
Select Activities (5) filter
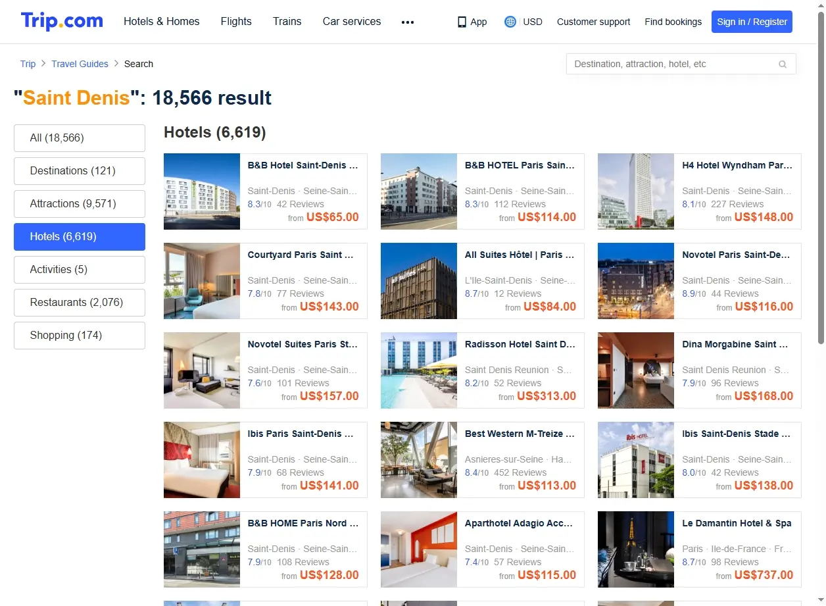click(80, 270)
